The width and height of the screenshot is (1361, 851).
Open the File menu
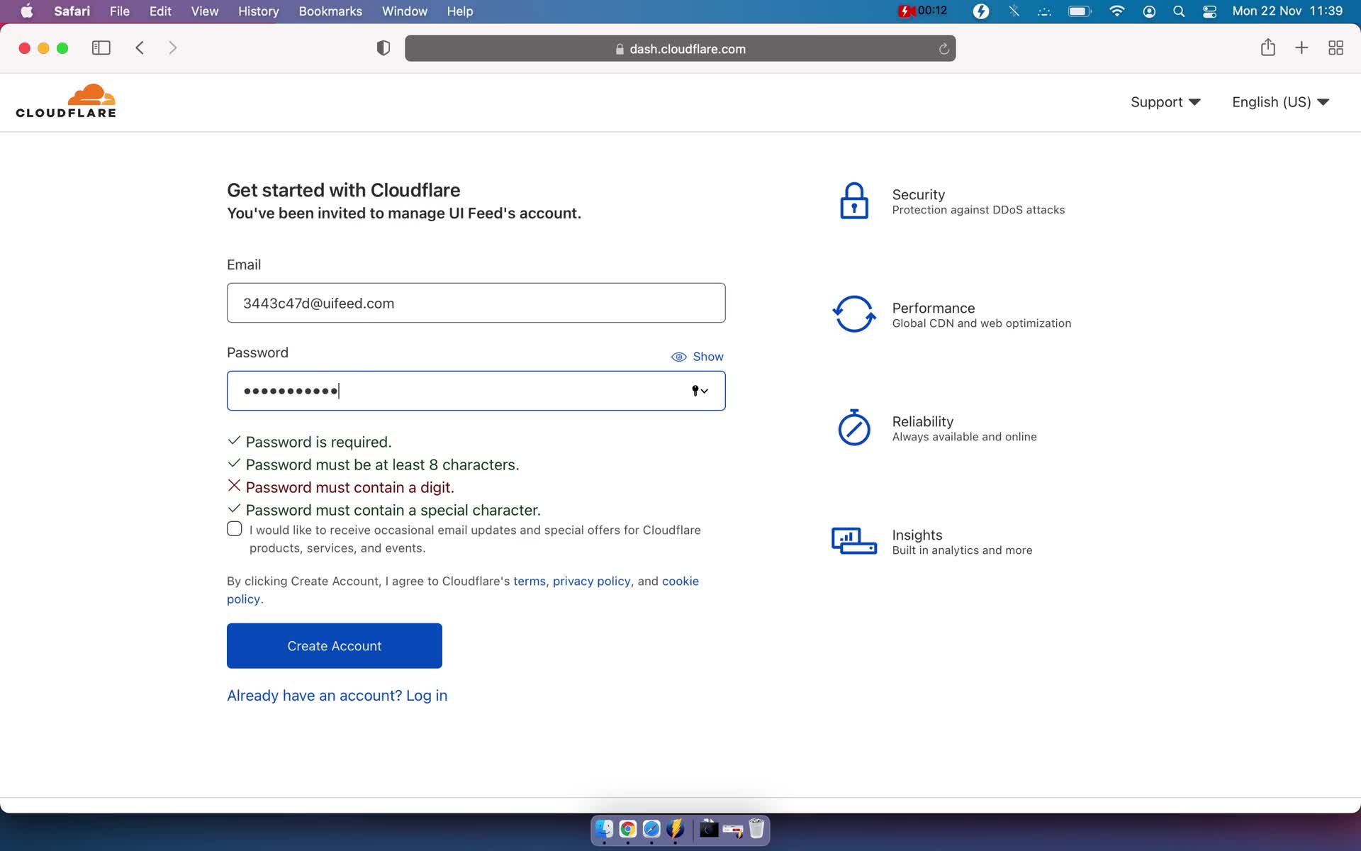click(x=120, y=11)
